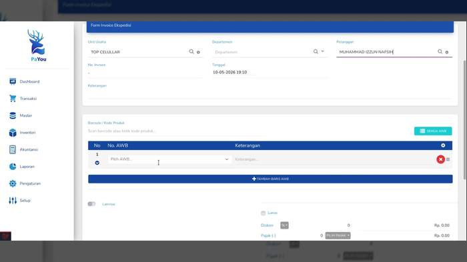Open the Diskon percent type dropdown
The image size is (467, 262).
284,225
